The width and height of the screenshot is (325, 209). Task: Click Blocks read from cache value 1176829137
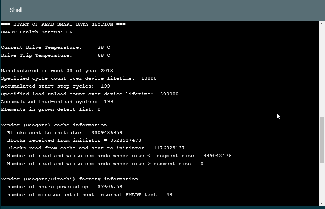point(169,148)
